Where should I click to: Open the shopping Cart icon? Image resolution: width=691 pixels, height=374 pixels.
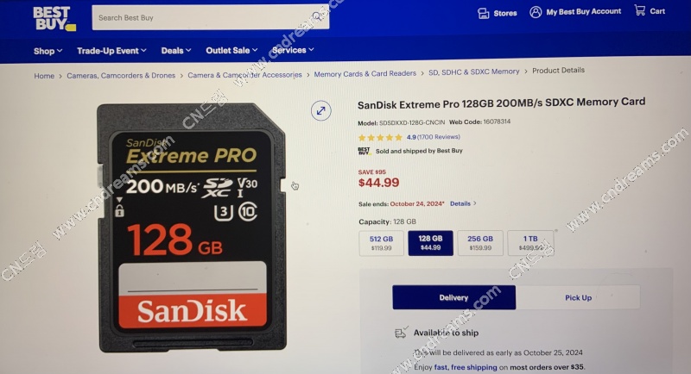pos(639,10)
